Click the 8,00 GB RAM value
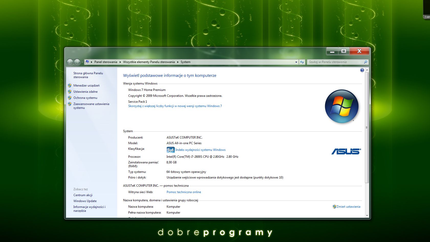This screenshot has height=242, width=430. (171, 162)
